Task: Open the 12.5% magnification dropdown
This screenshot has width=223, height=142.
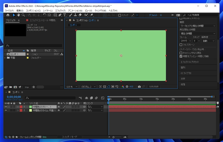Action: 72,87
